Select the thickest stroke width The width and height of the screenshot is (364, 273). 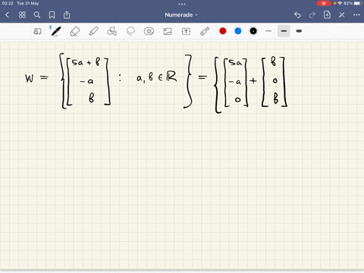(x=299, y=31)
